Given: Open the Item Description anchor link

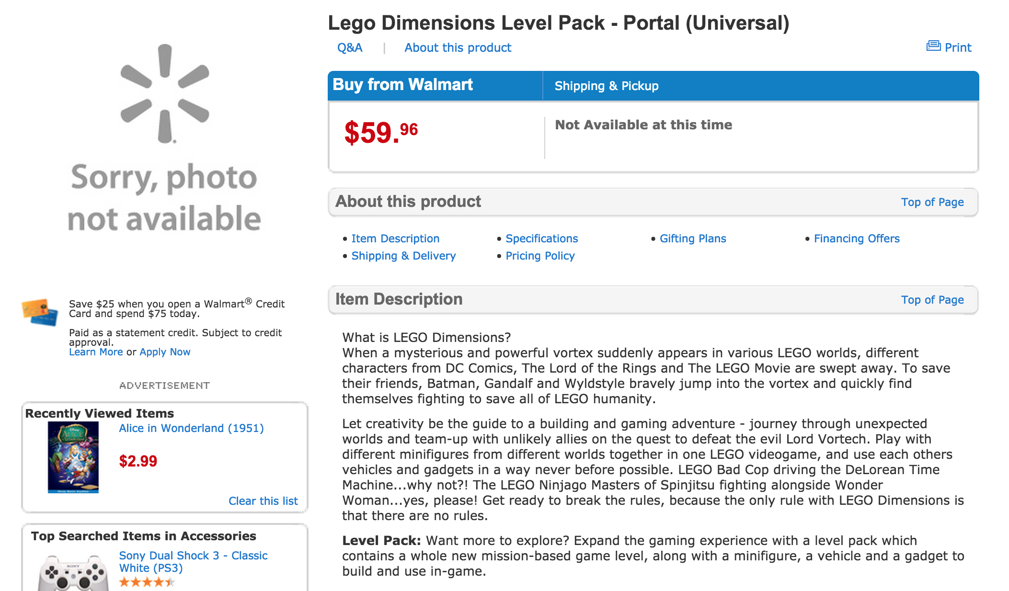Looking at the screenshot, I should tap(395, 239).
